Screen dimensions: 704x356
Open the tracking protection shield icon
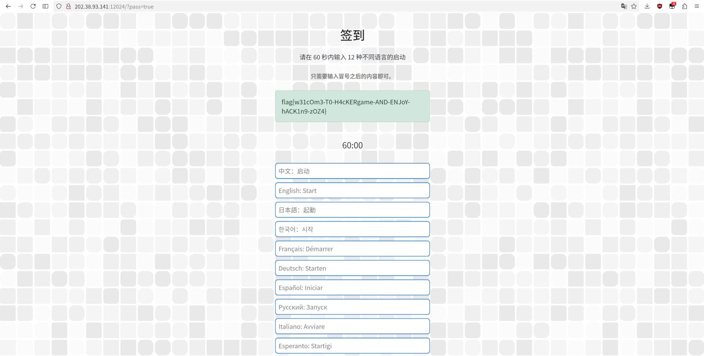click(x=59, y=6)
